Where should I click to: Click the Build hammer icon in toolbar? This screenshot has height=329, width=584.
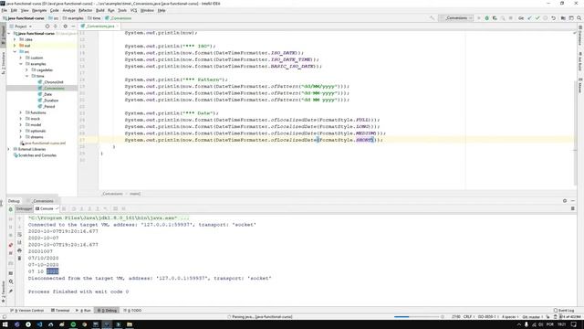tap(432, 18)
